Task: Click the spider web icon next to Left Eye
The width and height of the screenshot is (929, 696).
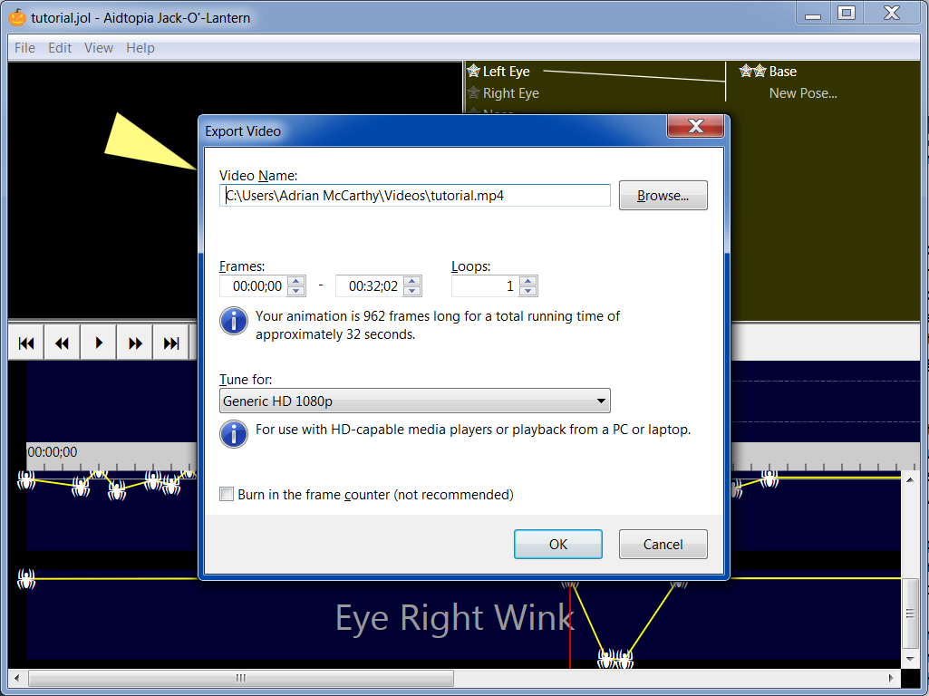Action: pos(473,71)
